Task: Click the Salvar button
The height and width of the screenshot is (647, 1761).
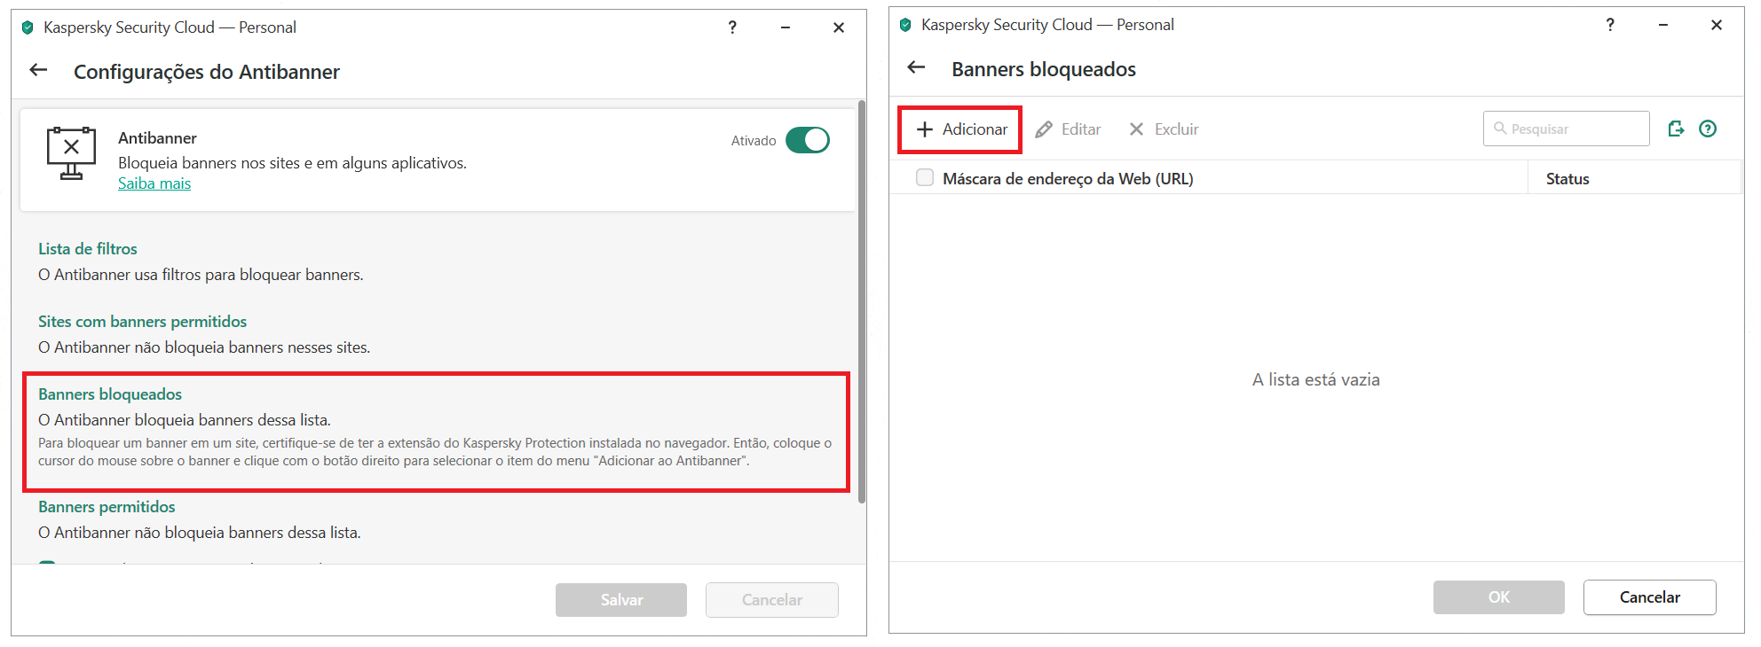Action: click(621, 600)
